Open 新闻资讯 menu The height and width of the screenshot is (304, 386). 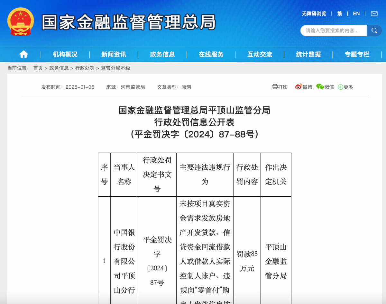[x=114, y=55]
